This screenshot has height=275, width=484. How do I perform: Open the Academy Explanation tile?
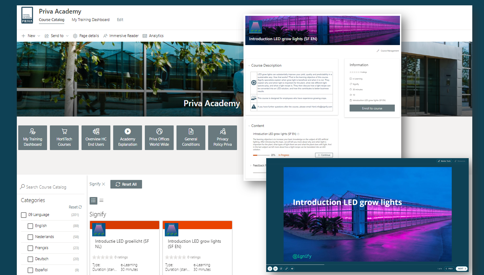click(128, 137)
